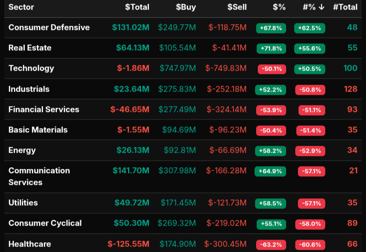Click the green +67.8% badge

271,28
